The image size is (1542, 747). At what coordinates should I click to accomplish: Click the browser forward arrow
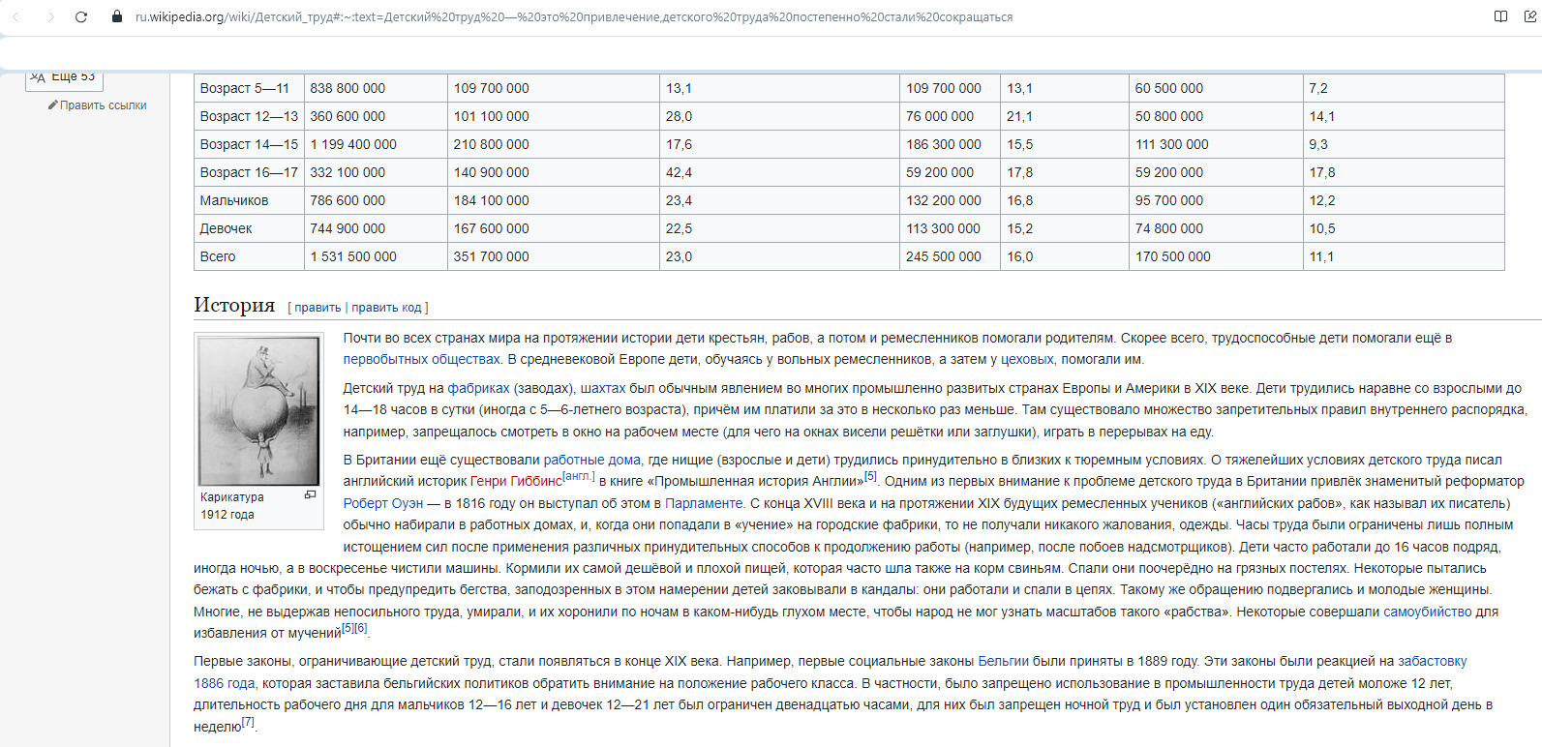coord(50,16)
